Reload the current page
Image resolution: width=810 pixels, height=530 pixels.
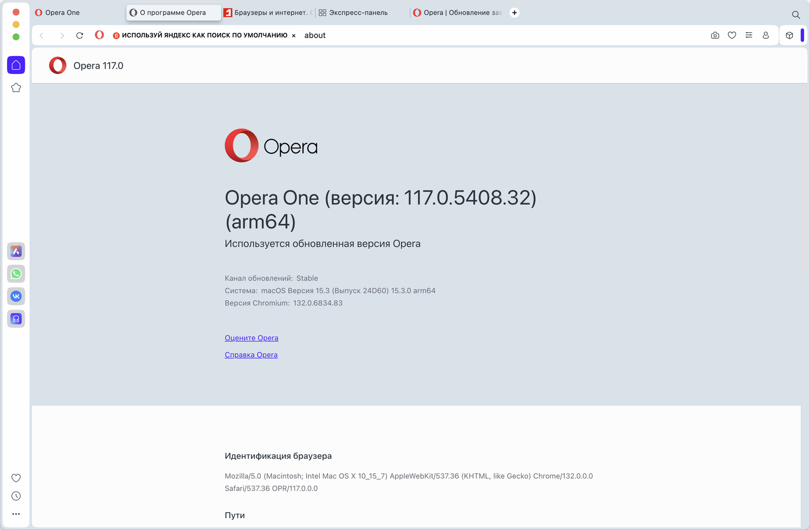[80, 36]
